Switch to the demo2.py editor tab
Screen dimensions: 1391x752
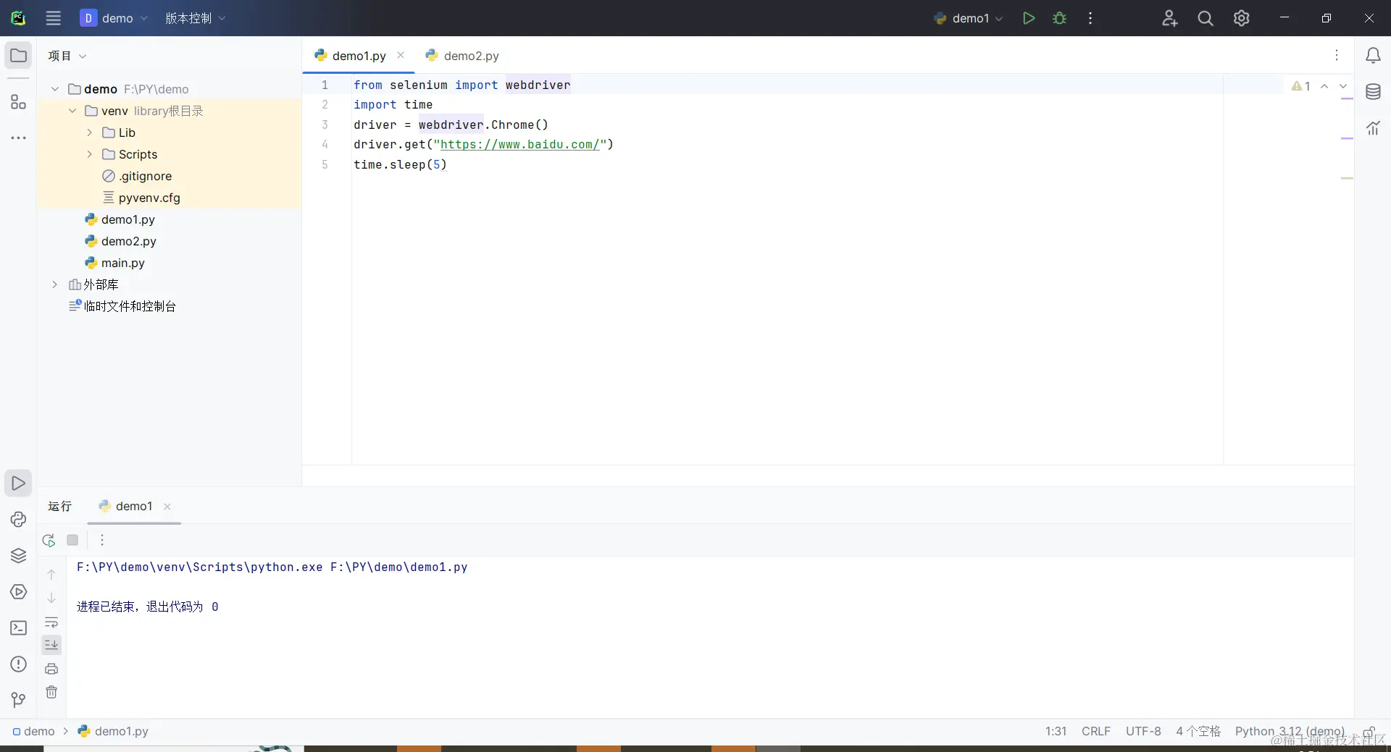tap(462, 56)
